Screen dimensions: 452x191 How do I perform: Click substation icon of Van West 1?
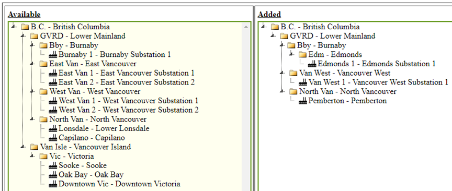pyautogui.click(x=303, y=82)
